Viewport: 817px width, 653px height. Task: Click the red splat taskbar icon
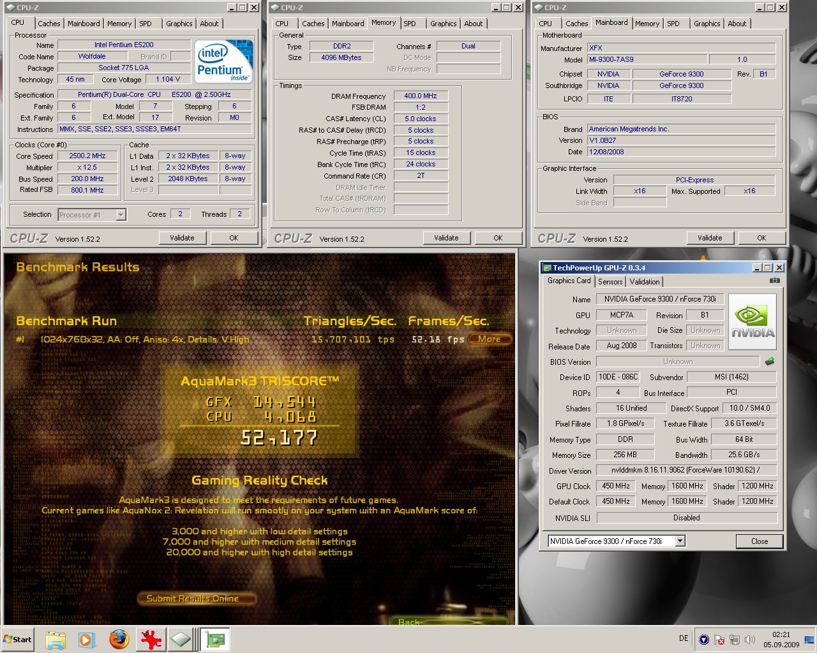pos(151,639)
